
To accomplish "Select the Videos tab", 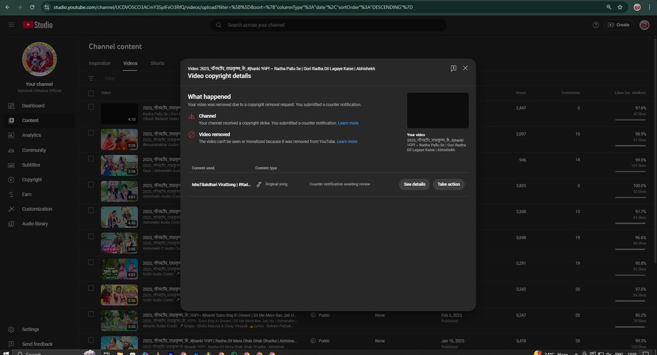I will tap(130, 63).
